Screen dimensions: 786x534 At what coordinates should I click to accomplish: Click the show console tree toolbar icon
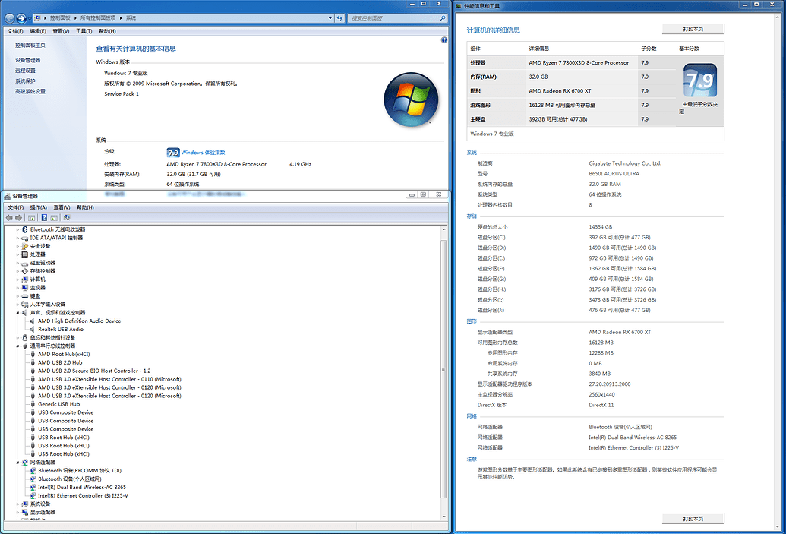coord(31,217)
